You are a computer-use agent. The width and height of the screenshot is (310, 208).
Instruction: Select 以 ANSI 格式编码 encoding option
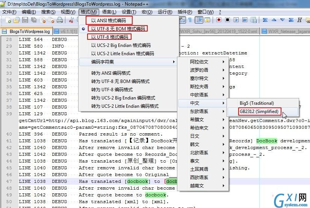(129, 20)
